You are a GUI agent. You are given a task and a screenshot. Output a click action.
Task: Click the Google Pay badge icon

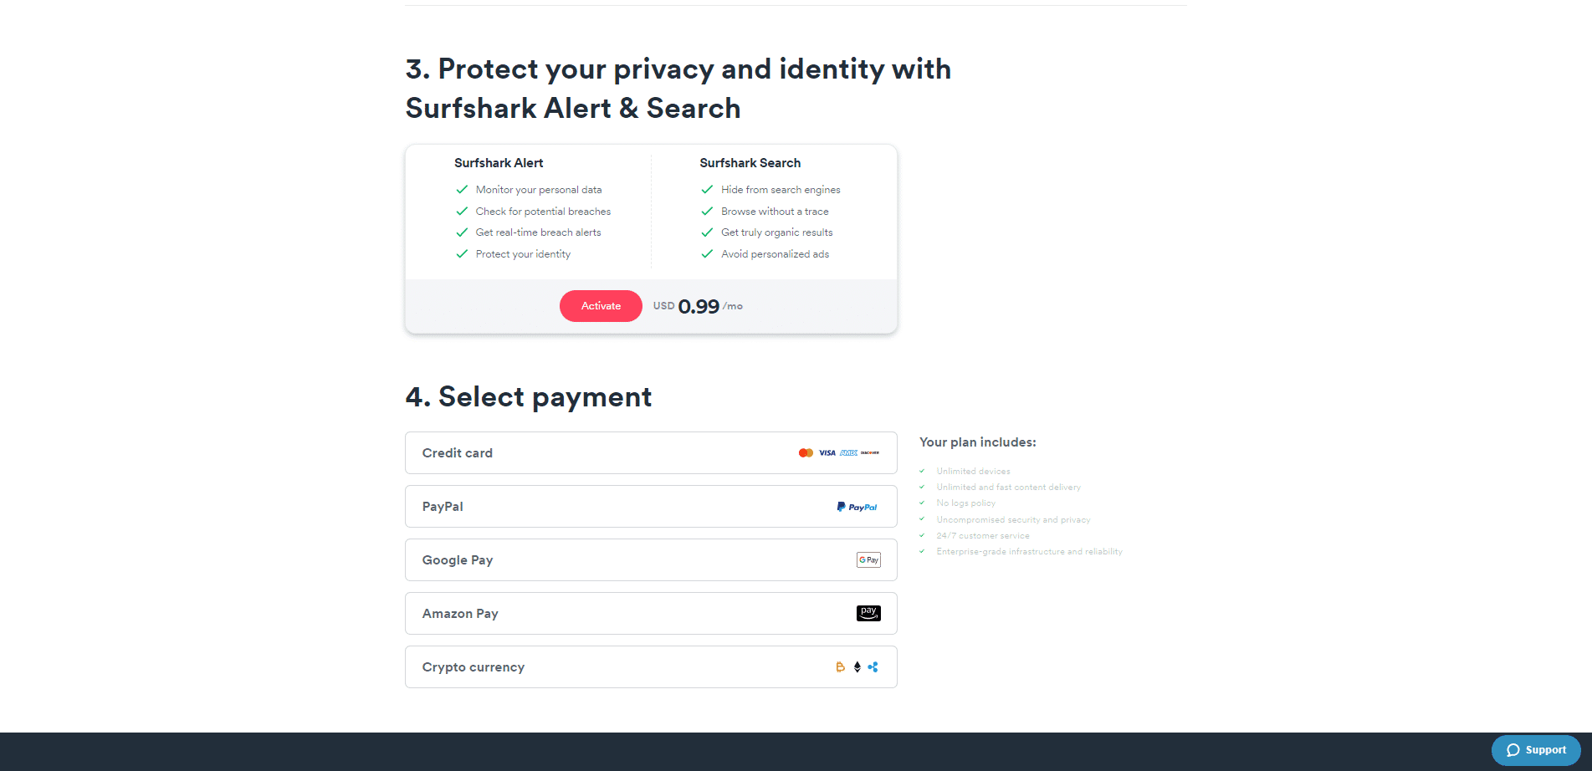tap(868, 560)
